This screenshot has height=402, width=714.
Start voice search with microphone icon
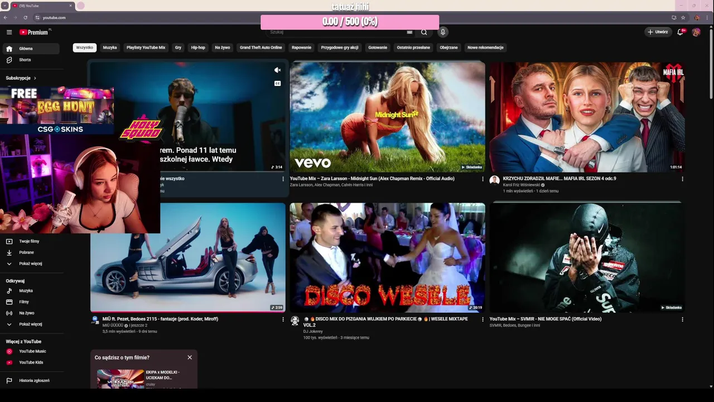click(x=443, y=32)
